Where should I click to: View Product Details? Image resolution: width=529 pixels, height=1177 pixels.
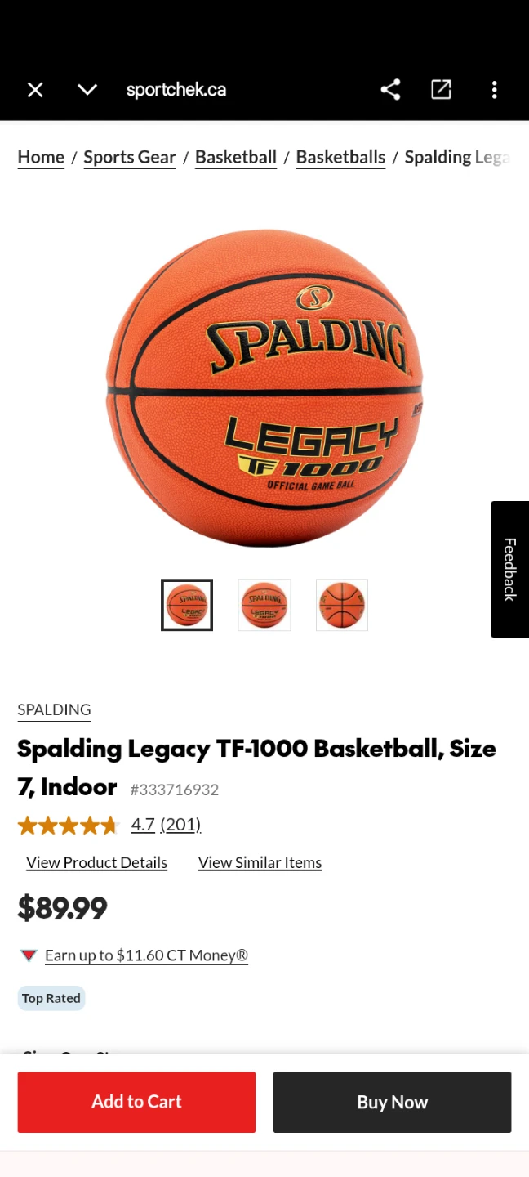pyautogui.click(x=97, y=863)
